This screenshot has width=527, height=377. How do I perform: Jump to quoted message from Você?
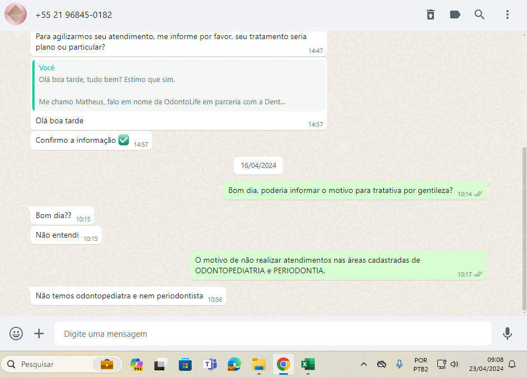tap(179, 85)
